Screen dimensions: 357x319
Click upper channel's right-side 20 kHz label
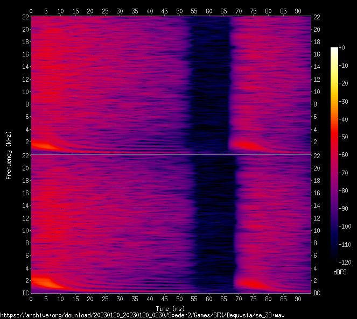(317, 30)
